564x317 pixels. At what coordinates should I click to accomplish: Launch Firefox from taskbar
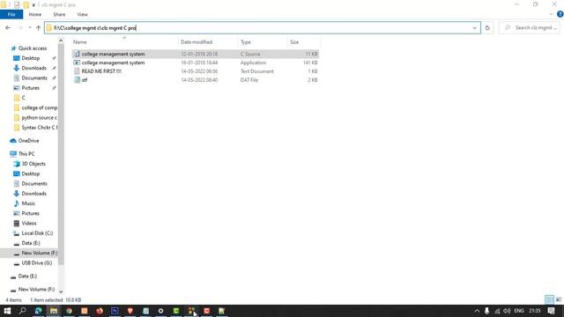coord(100,311)
